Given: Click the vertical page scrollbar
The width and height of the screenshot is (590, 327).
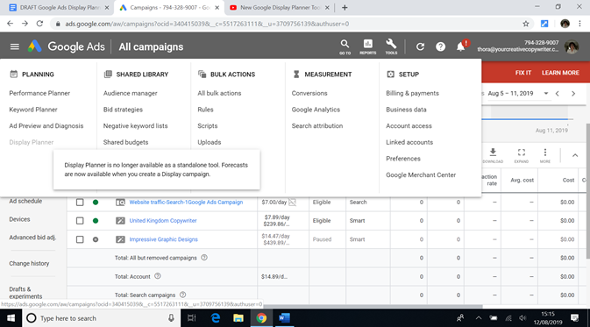Looking at the screenshot, I should click(587, 191).
